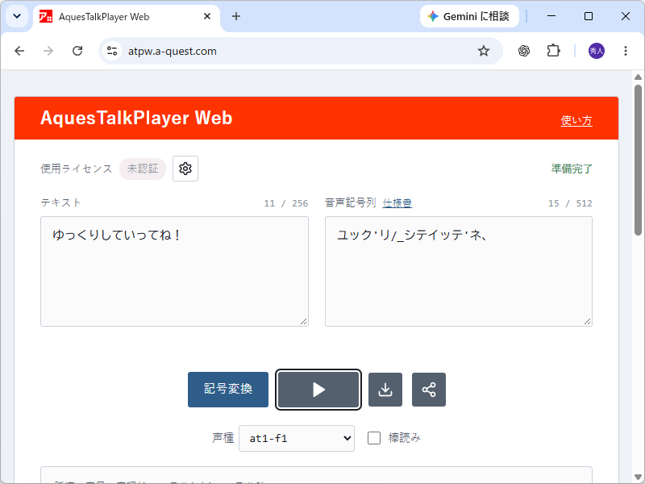645x484 pixels.
Task: View site information icon in address bar
Action: (112, 51)
